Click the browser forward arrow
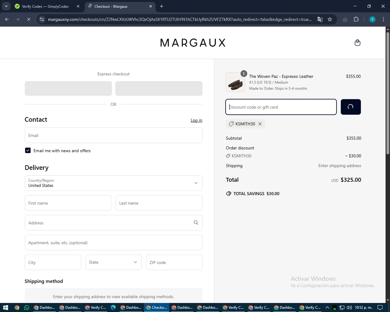Image resolution: width=390 pixels, height=312 pixels. 18,19
